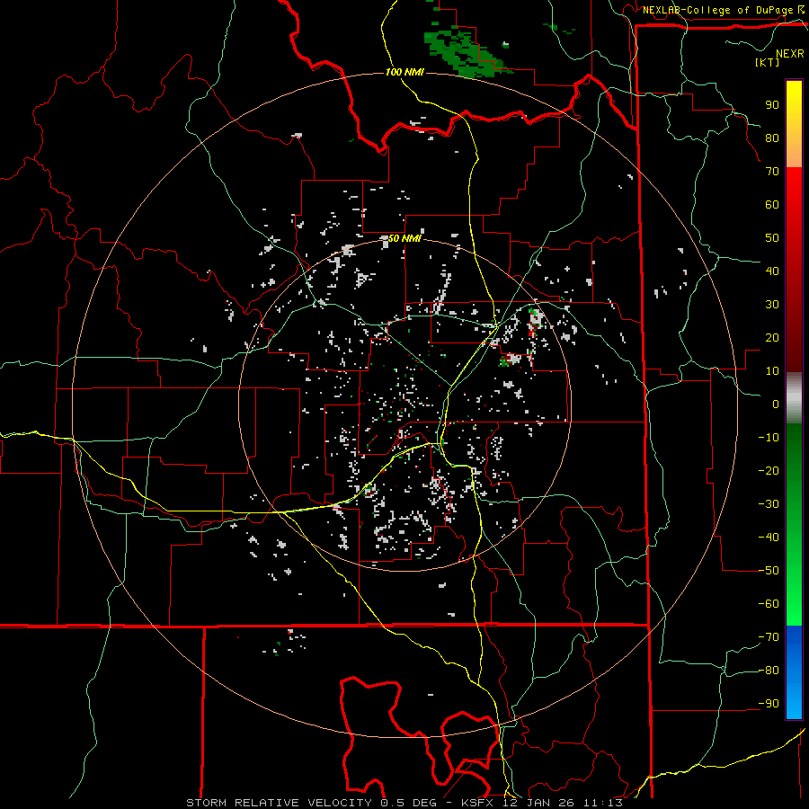The height and width of the screenshot is (809, 809).
Task: Click the 0 label on velocity scale
Action: (x=776, y=404)
